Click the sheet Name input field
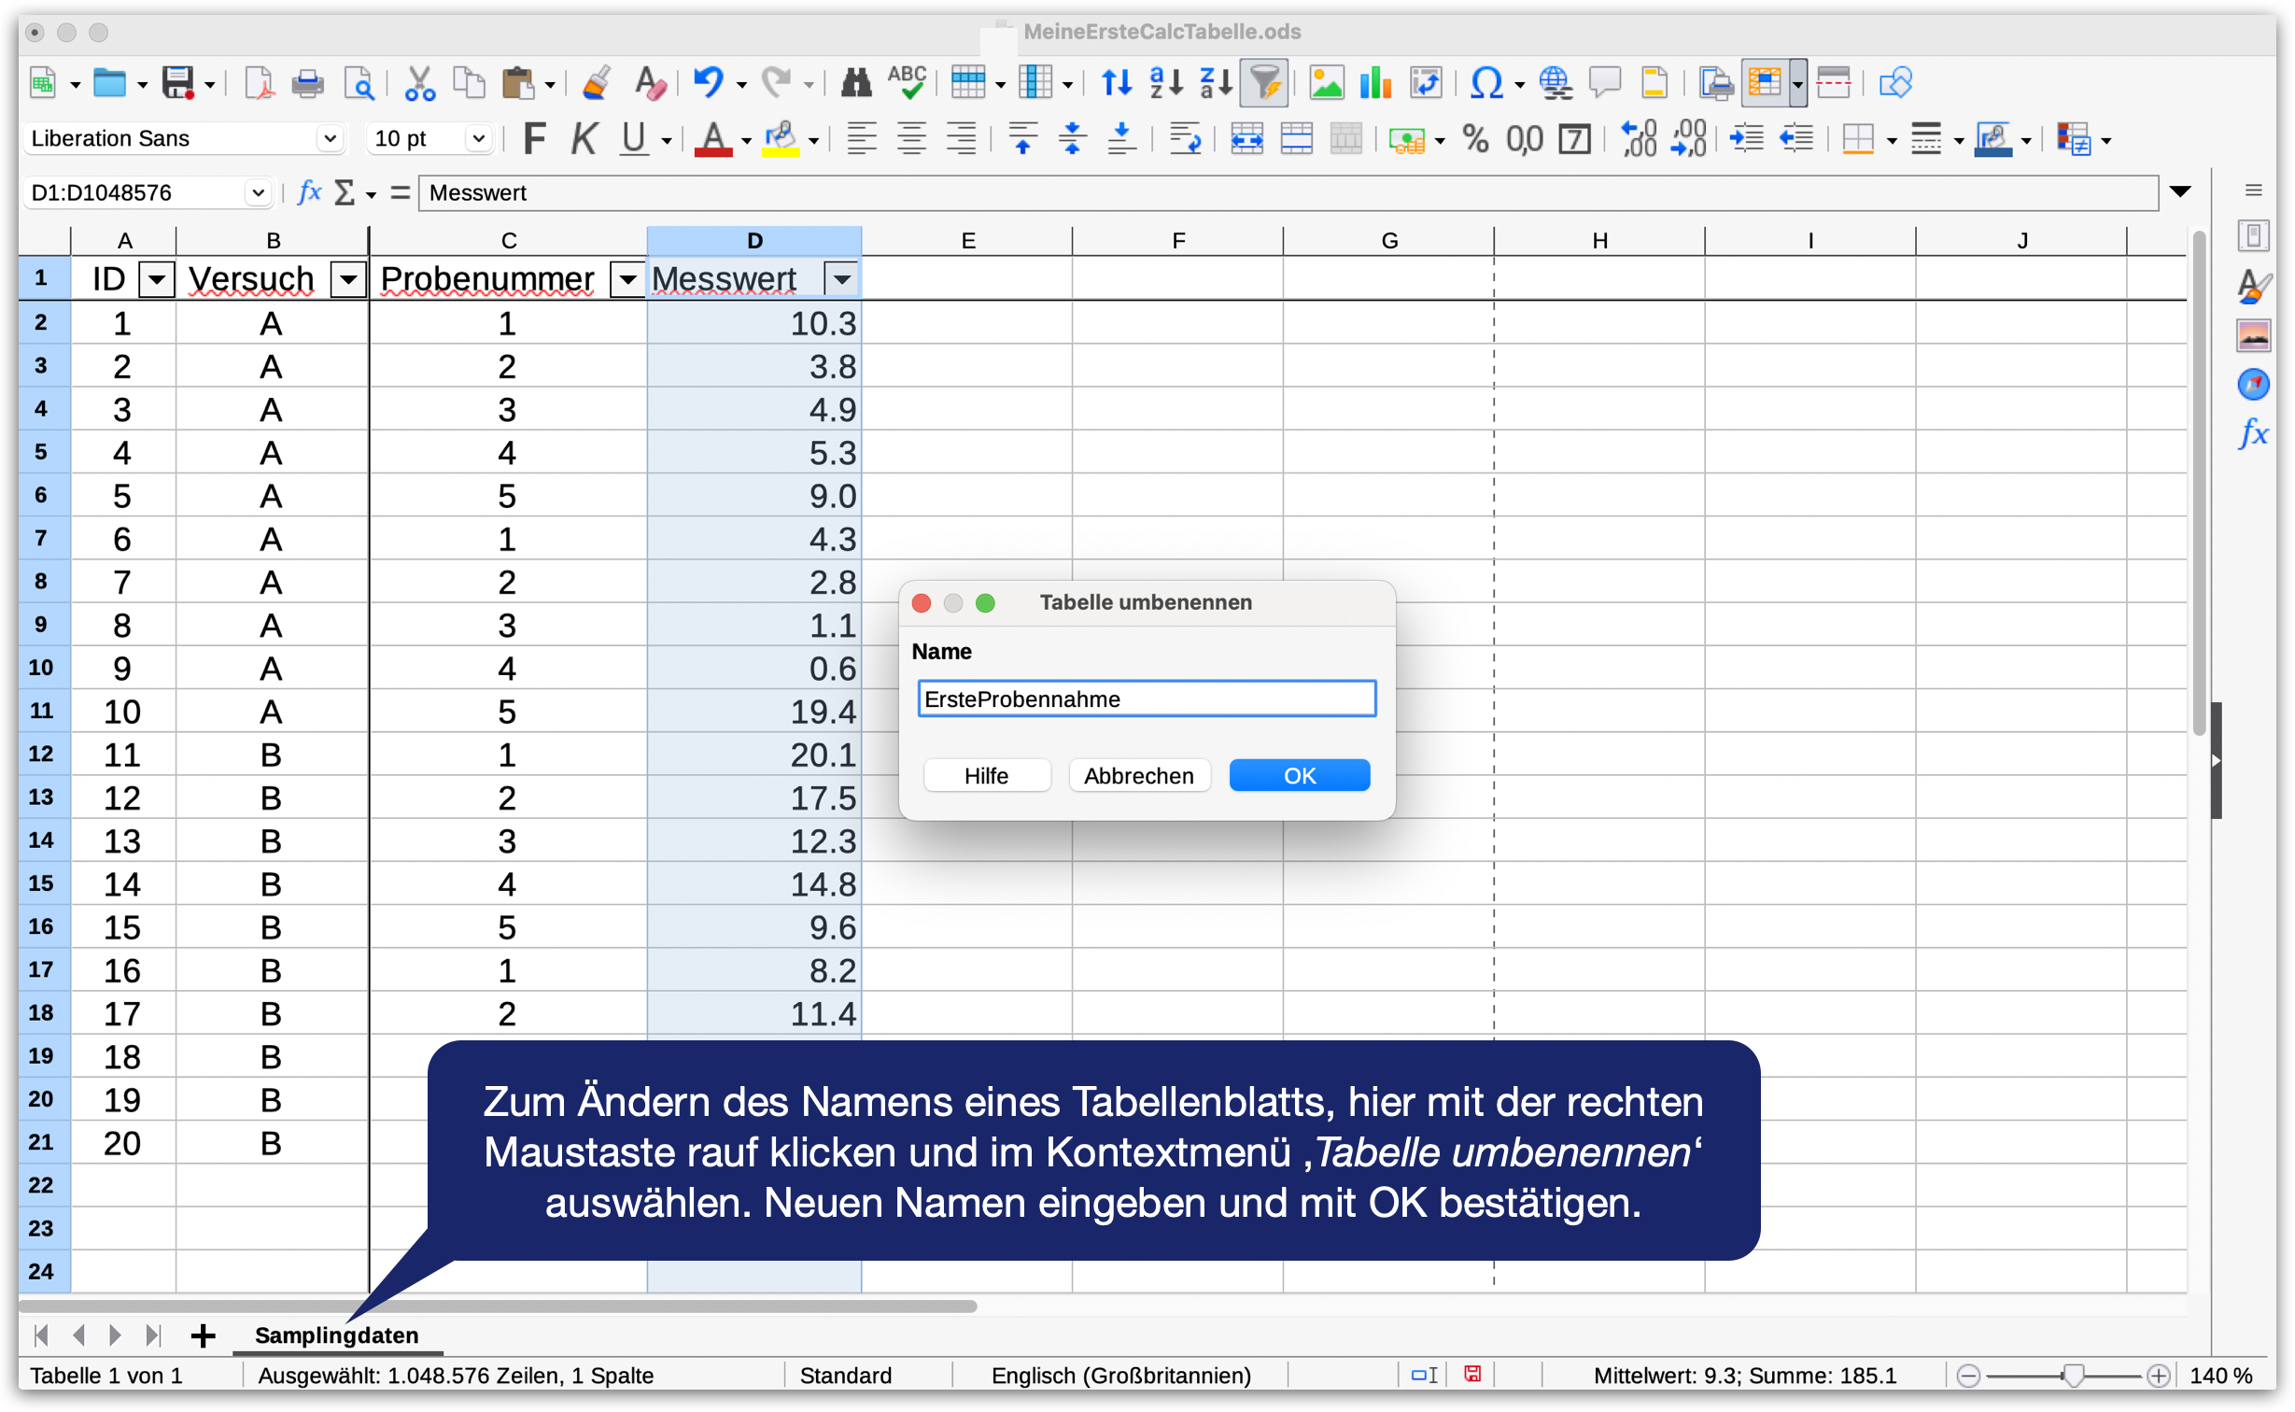The height and width of the screenshot is (1412, 2295). coord(1146,699)
